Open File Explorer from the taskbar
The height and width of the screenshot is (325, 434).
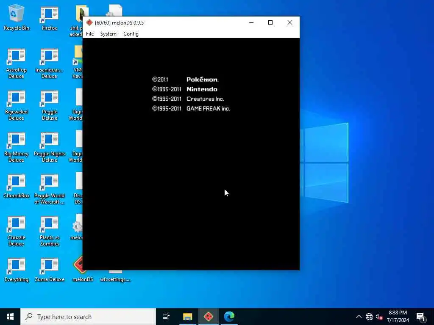187,317
